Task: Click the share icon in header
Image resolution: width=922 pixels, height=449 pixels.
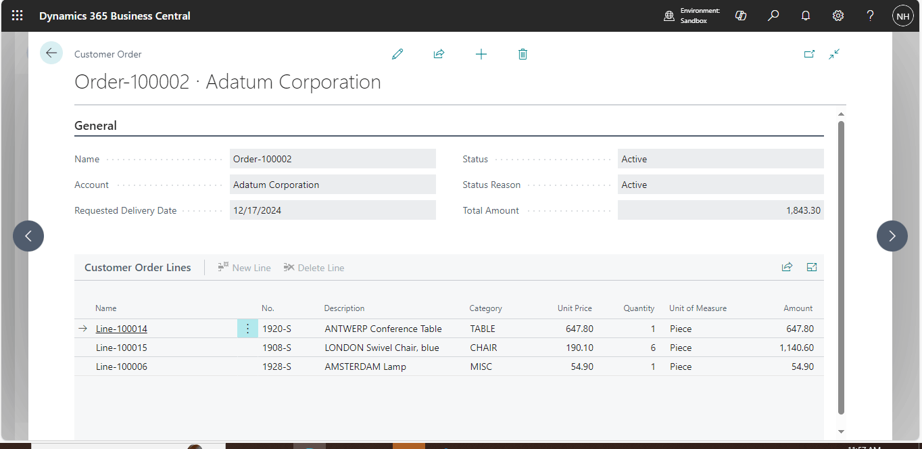Action: (439, 54)
